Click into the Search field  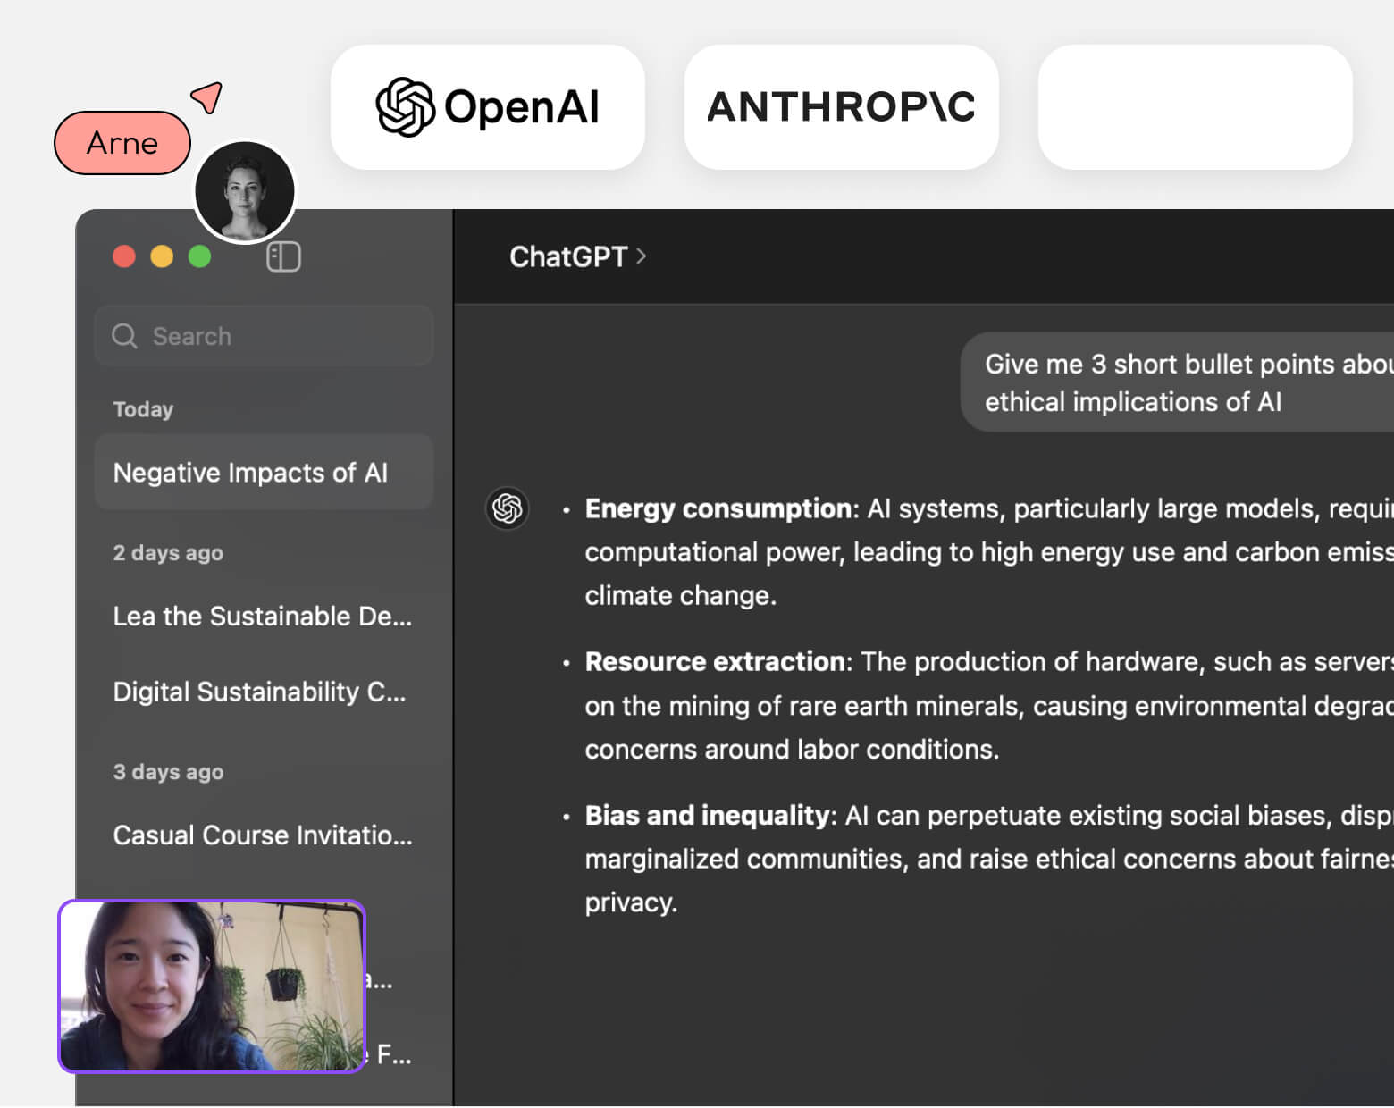pos(264,336)
